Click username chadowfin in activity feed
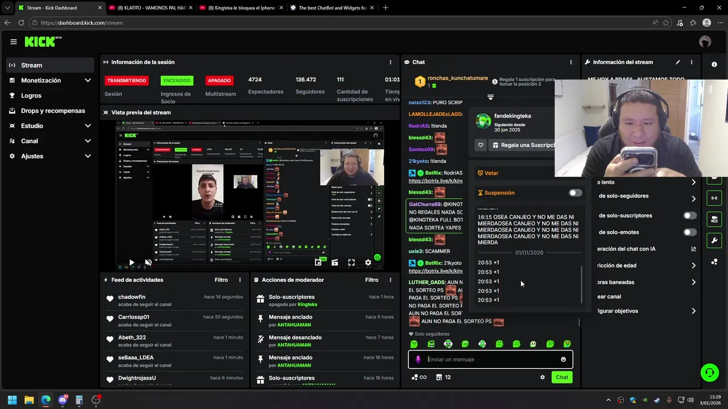This screenshot has height=409, width=728. 131,297
